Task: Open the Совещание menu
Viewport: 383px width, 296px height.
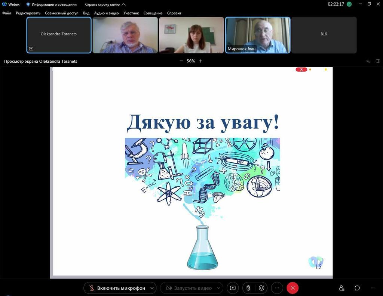Action: [x=153, y=13]
